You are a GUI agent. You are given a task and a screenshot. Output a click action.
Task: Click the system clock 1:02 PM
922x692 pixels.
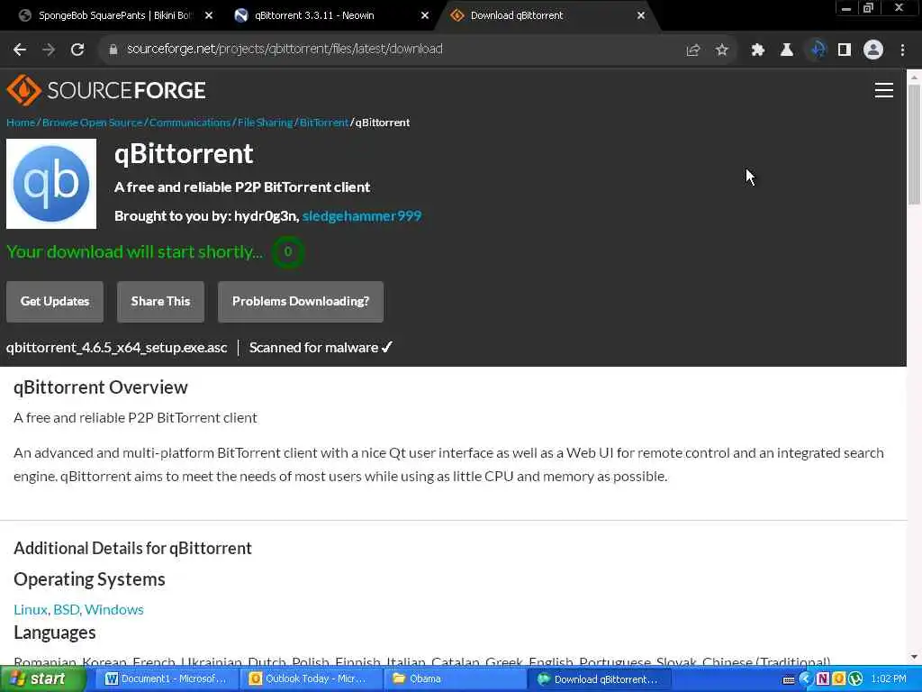(888, 679)
